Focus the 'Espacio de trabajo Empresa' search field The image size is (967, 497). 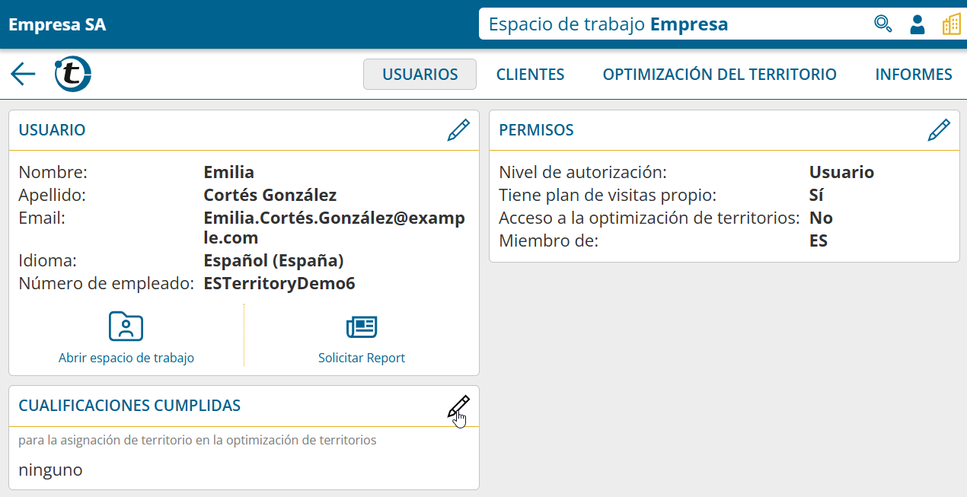point(670,24)
